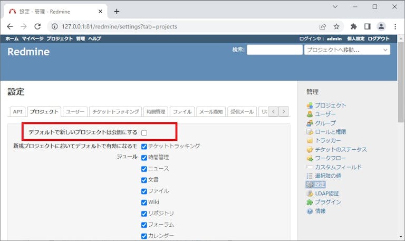405x241 pixels.
Task: Click the page vertical scrollbar thumb
Action: point(401,83)
